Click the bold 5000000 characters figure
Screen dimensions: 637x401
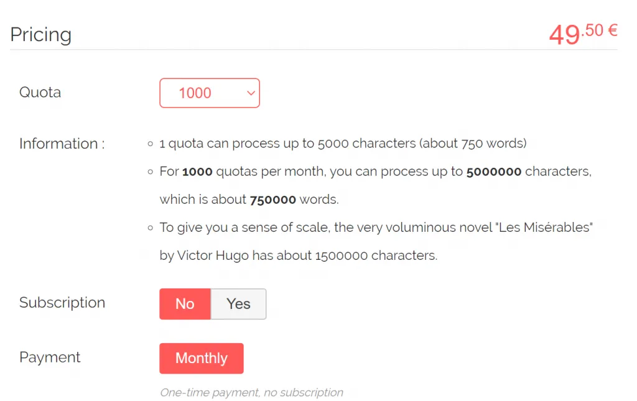[494, 172]
